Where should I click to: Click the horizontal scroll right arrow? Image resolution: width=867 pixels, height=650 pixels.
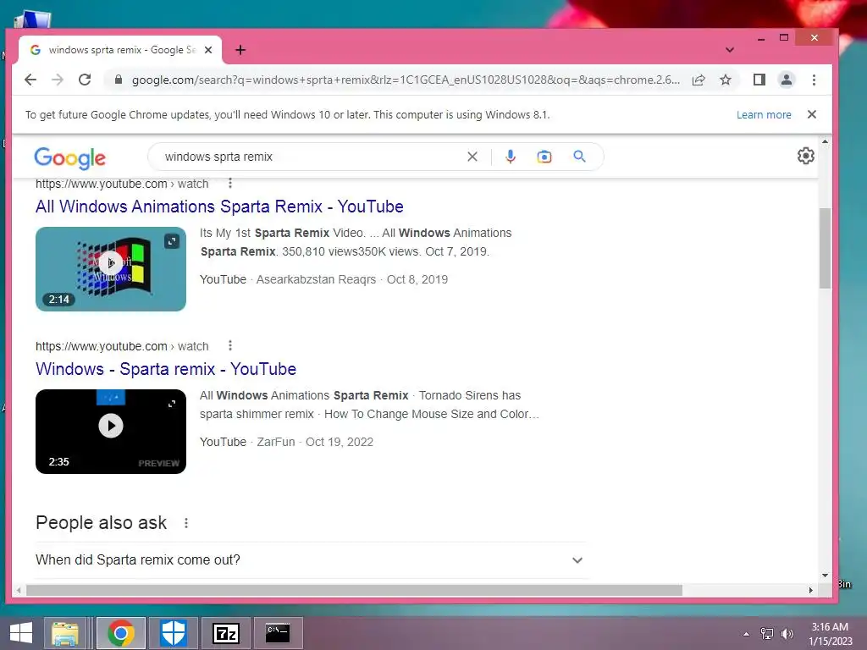point(810,590)
